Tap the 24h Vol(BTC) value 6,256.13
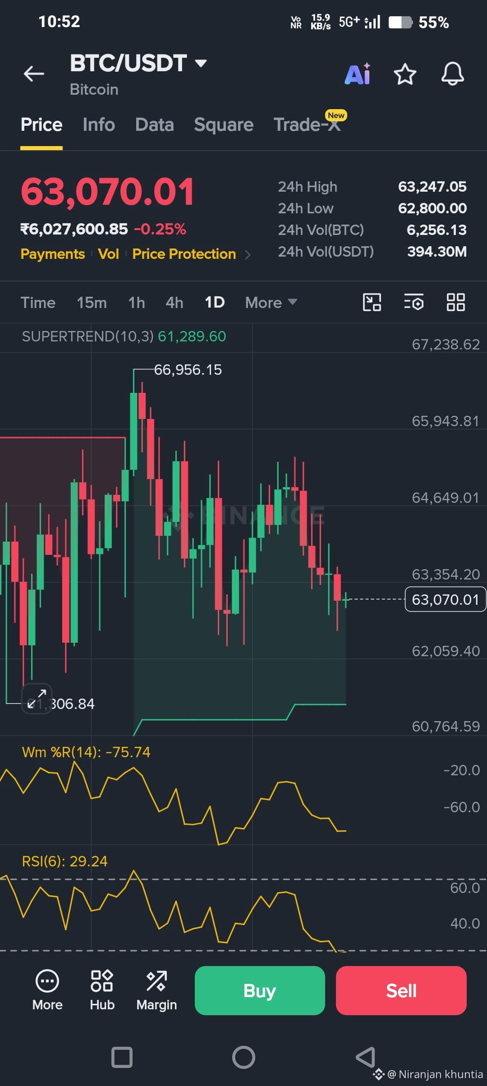The width and height of the screenshot is (487, 1086). click(x=436, y=230)
